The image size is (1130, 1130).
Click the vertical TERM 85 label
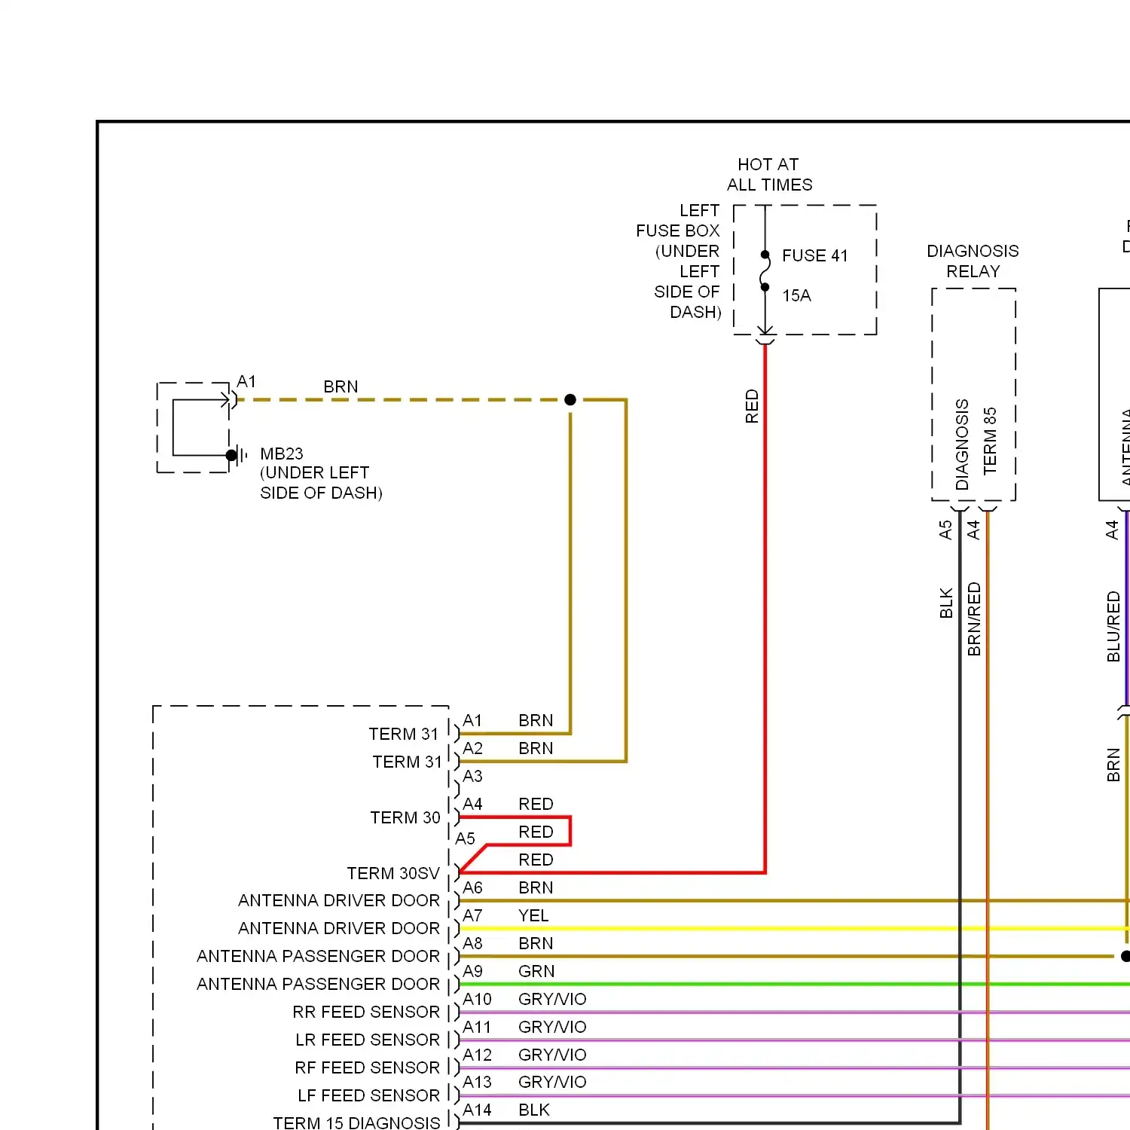click(990, 441)
